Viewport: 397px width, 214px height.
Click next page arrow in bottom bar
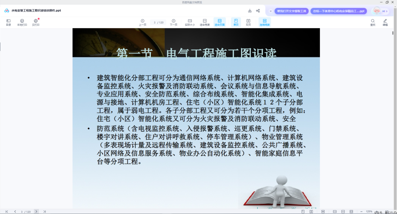pos(36,212)
